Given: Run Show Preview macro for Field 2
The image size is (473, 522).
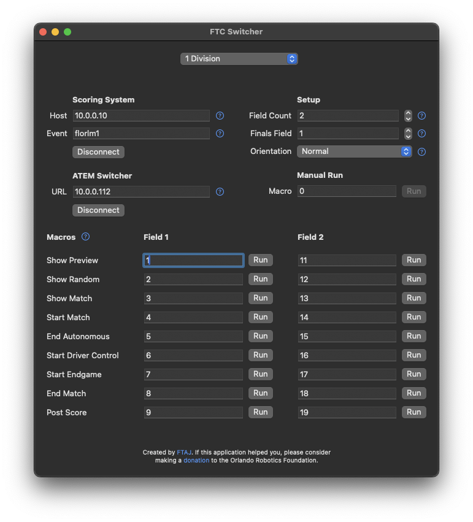Looking at the screenshot, I should tap(413, 260).
